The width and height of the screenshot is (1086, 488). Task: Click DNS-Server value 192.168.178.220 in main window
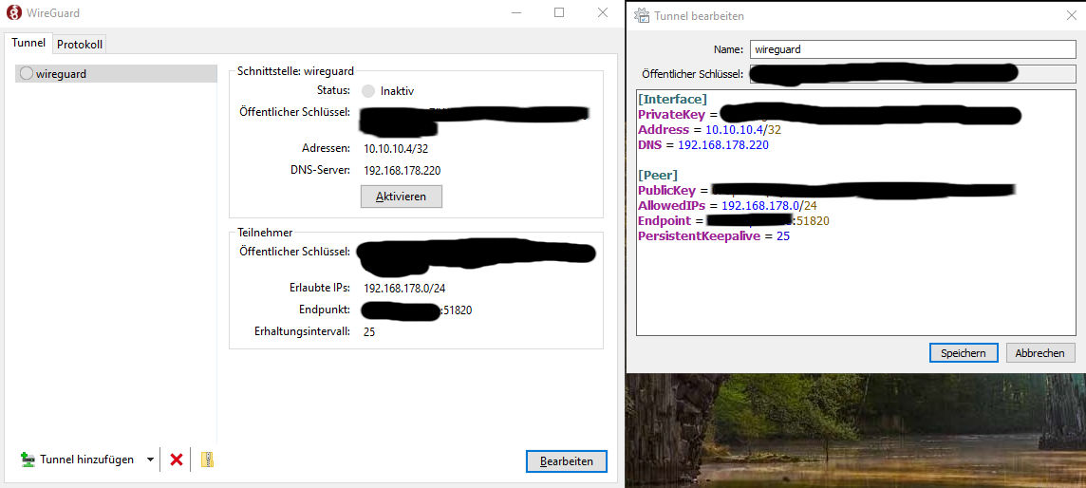(403, 170)
